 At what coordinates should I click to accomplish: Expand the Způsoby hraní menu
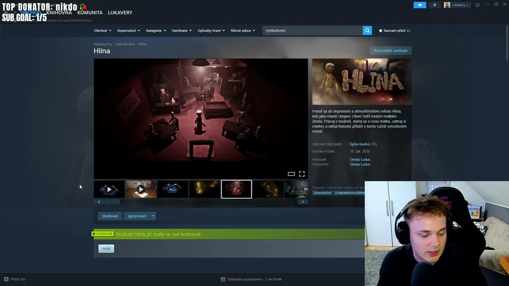(x=211, y=31)
